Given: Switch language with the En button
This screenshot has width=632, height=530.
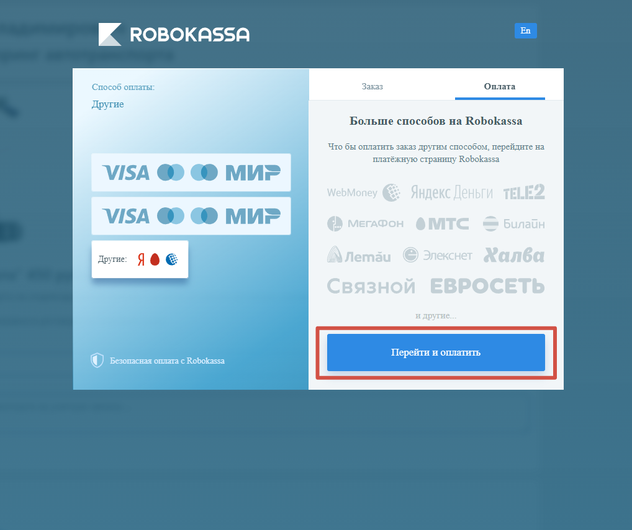Looking at the screenshot, I should (x=526, y=30).
